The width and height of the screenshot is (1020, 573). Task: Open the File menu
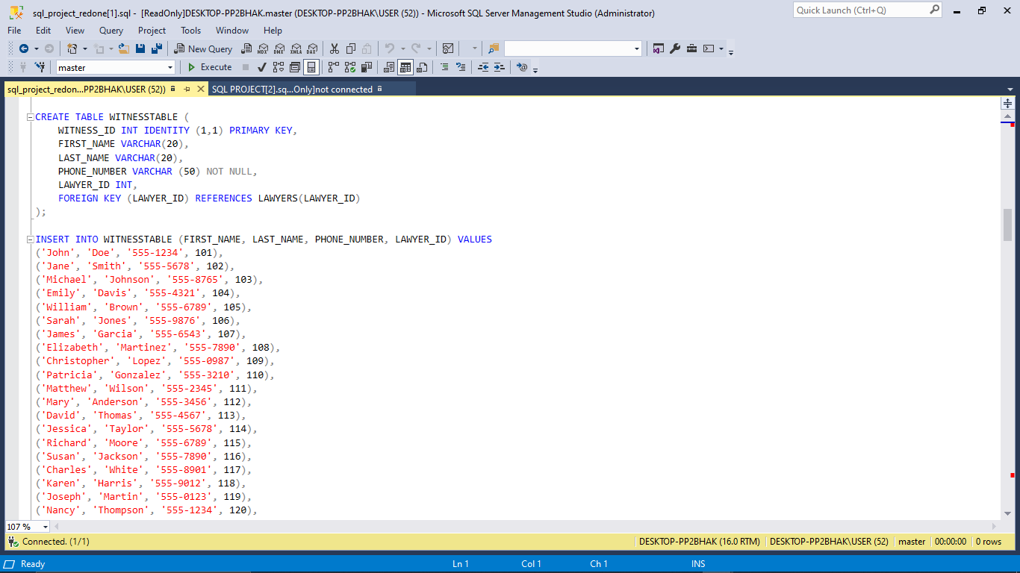click(x=14, y=31)
